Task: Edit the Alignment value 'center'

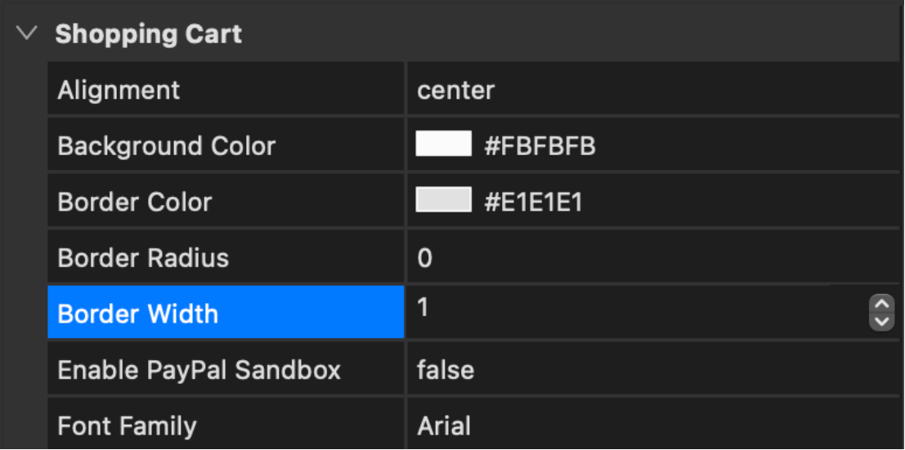Action: 455,90
